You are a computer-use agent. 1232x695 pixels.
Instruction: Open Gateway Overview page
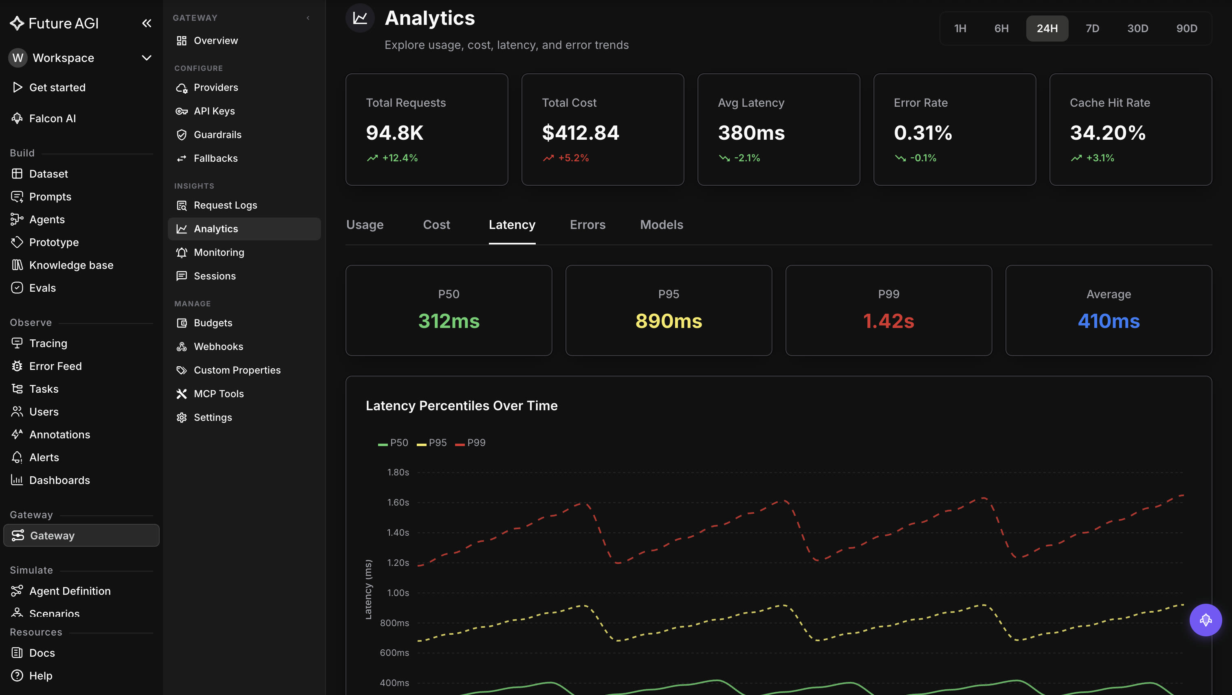click(244, 41)
